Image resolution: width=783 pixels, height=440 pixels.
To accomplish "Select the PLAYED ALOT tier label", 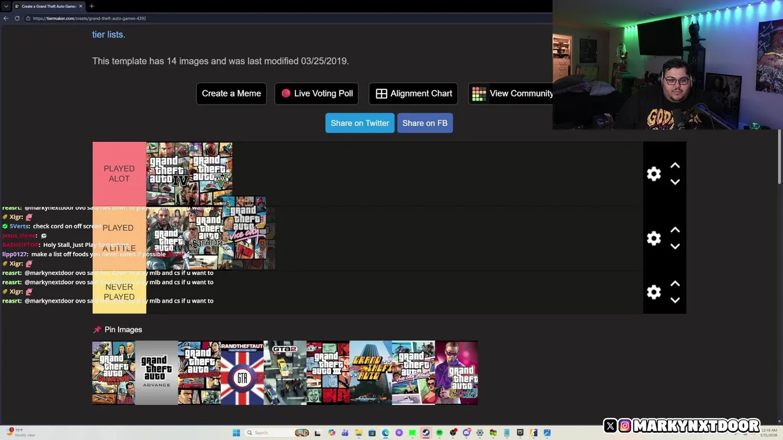I will tap(119, 174).
